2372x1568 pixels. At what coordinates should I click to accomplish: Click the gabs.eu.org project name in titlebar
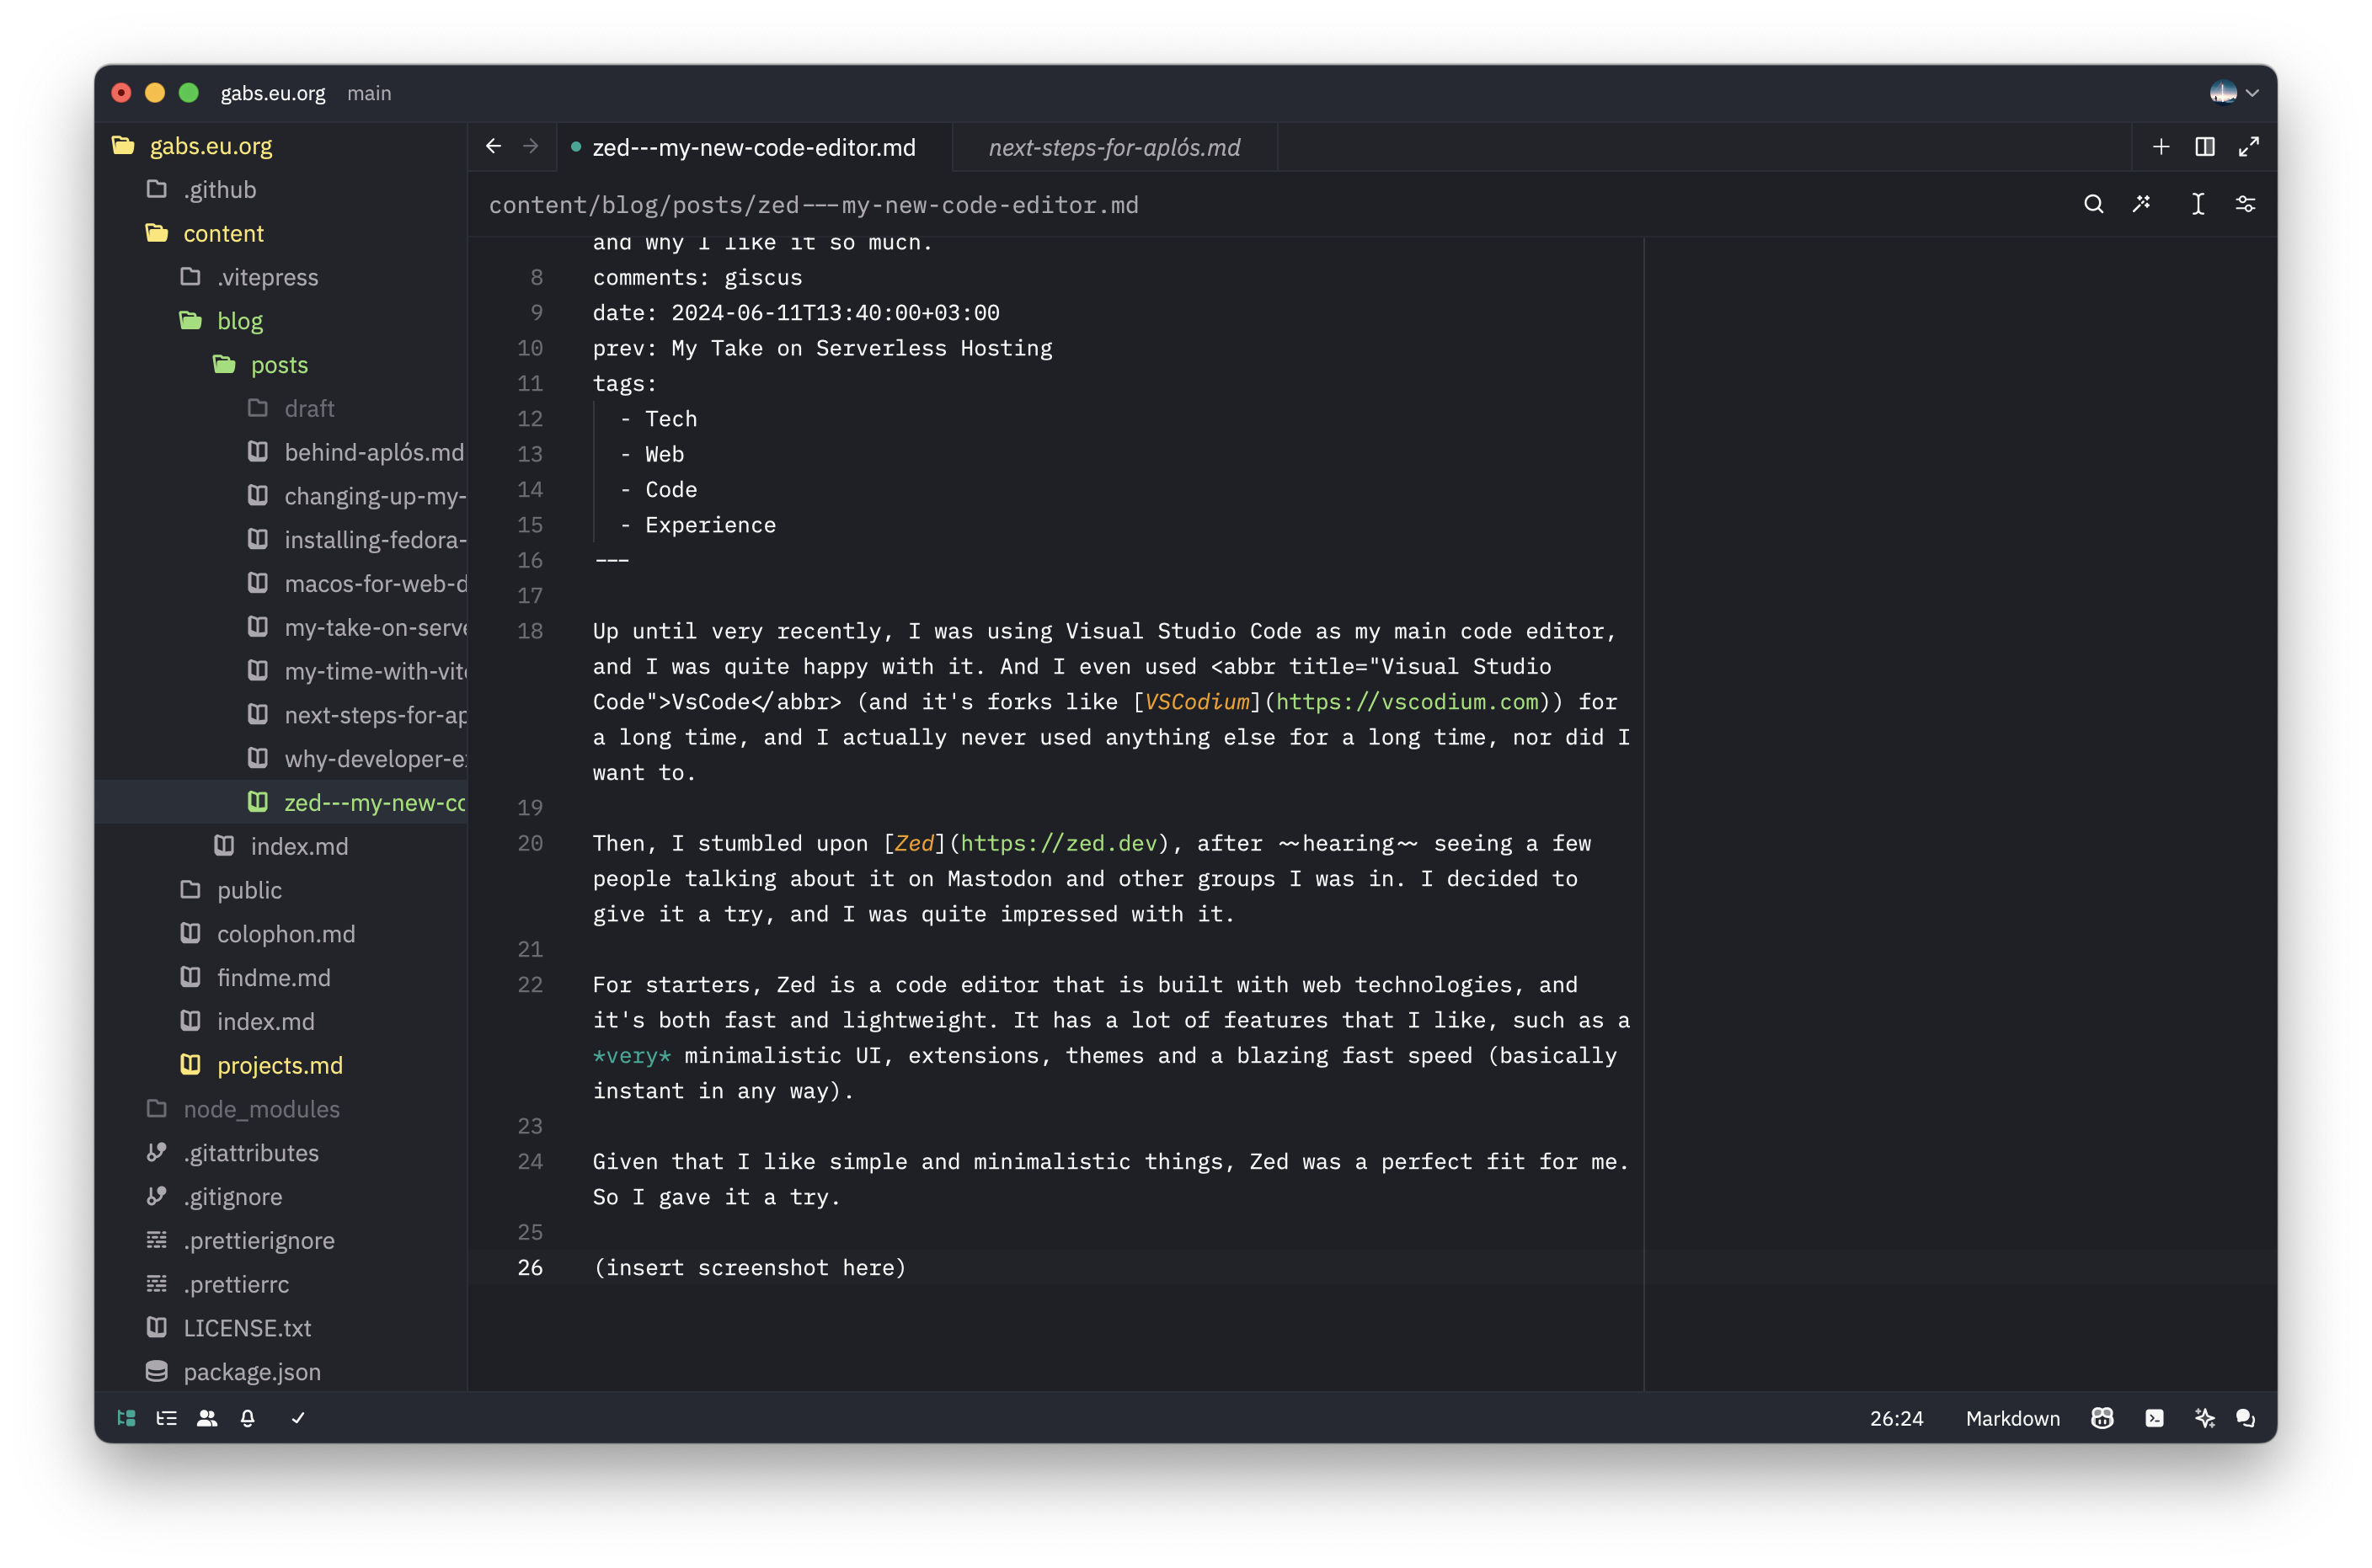click(x=273, y=93)
